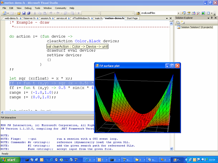Viewport: 218px width, 163px height.
Task: Click the Navigate Forward toolbar icon
Action: tap(72, 13)
